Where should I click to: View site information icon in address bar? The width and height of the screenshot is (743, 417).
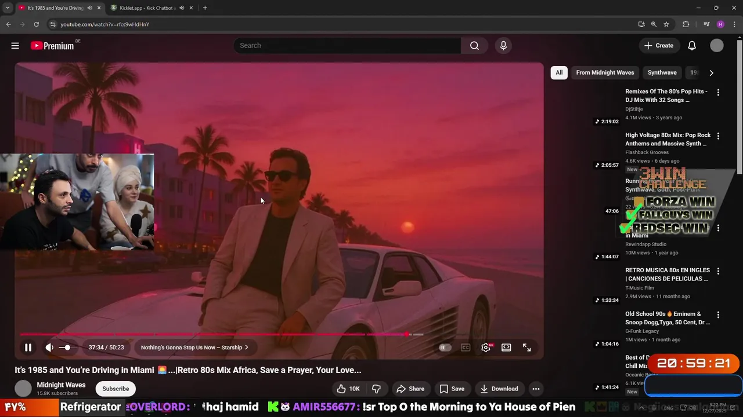click(x=52, y=24)
